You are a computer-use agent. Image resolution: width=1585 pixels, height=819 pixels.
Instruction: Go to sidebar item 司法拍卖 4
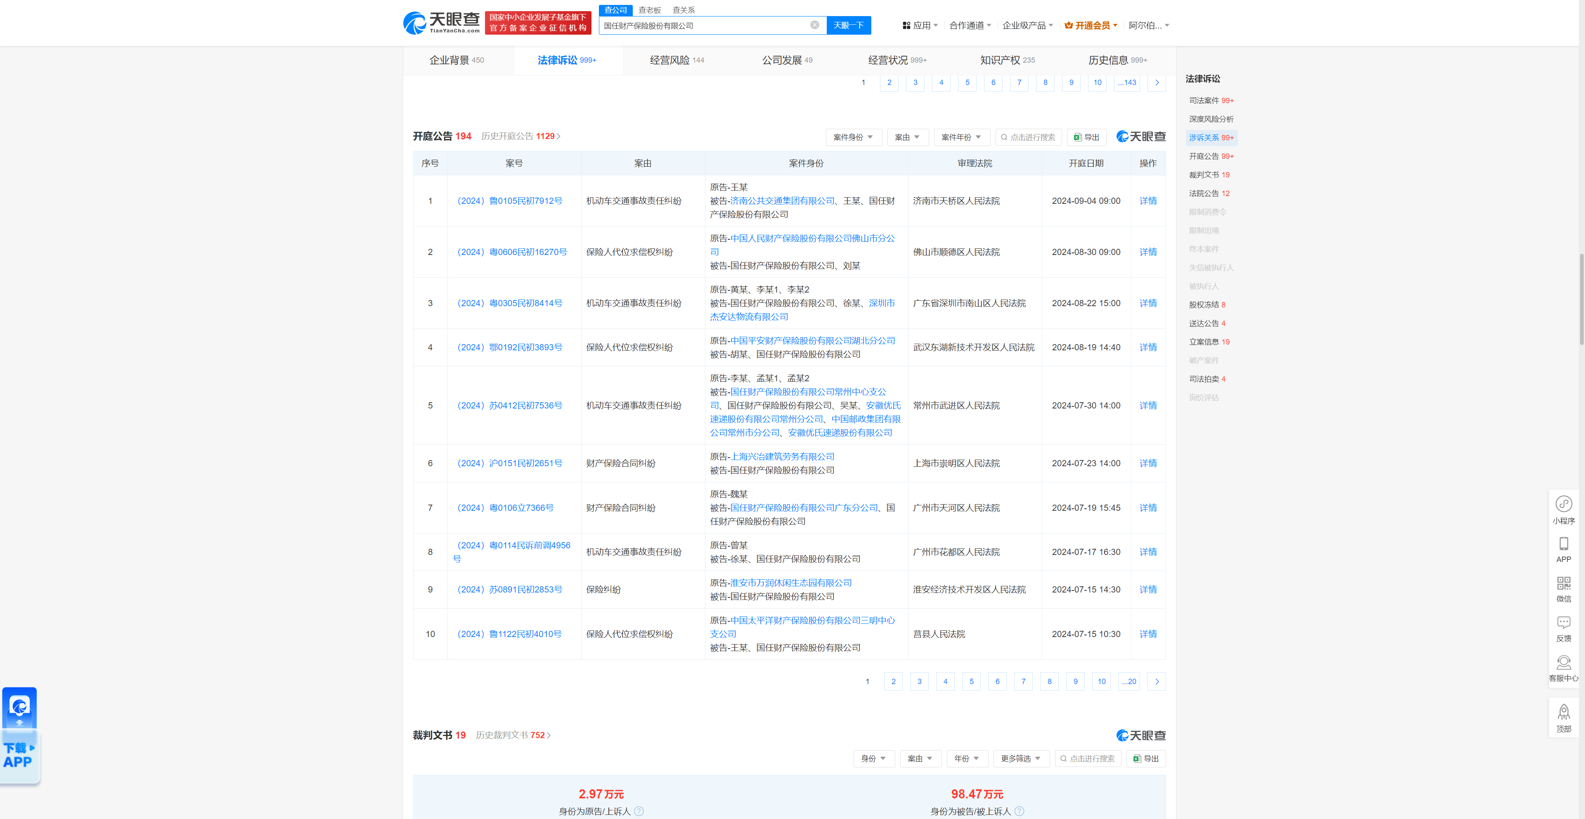click(1206, 379)
